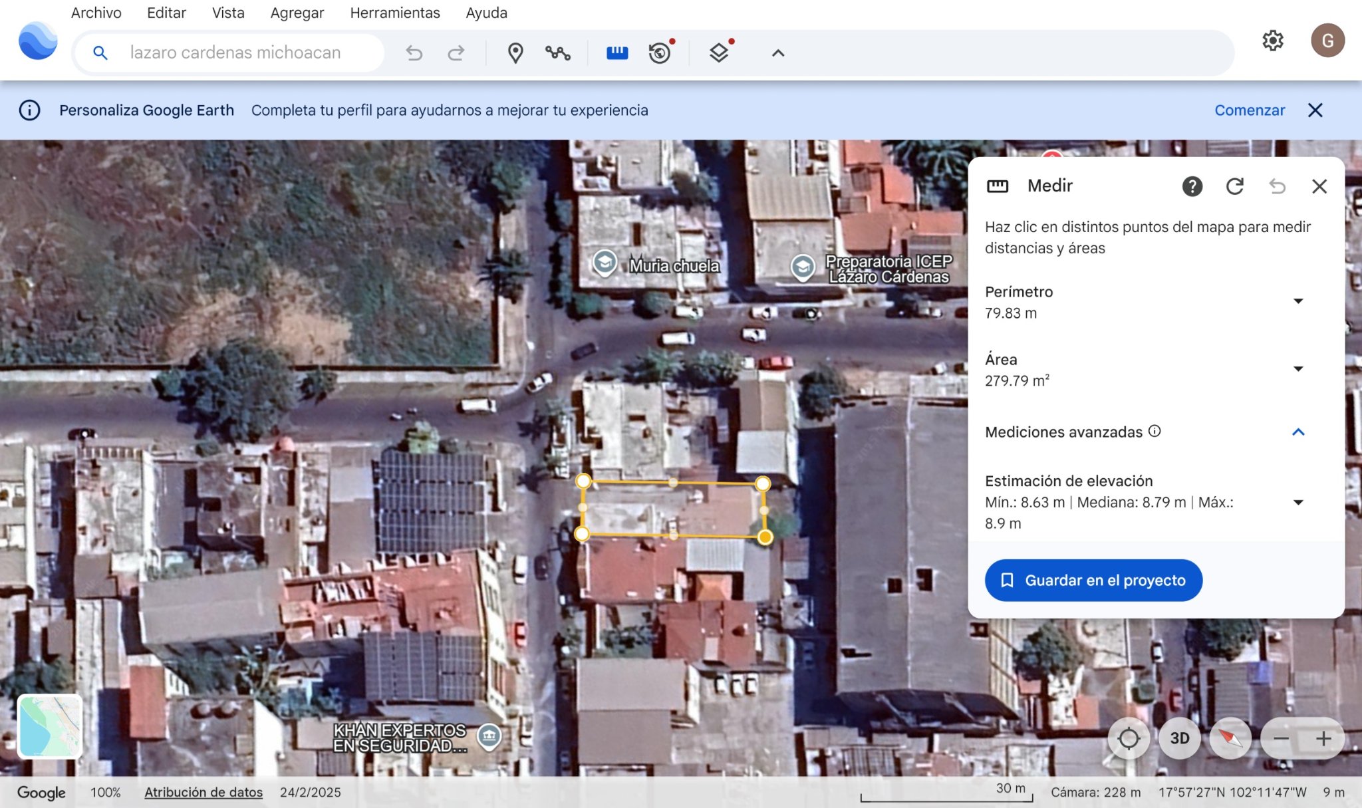Click the info icon in the banner
The width and height of the screenshot is (1362, 808).
coord(29,110)
